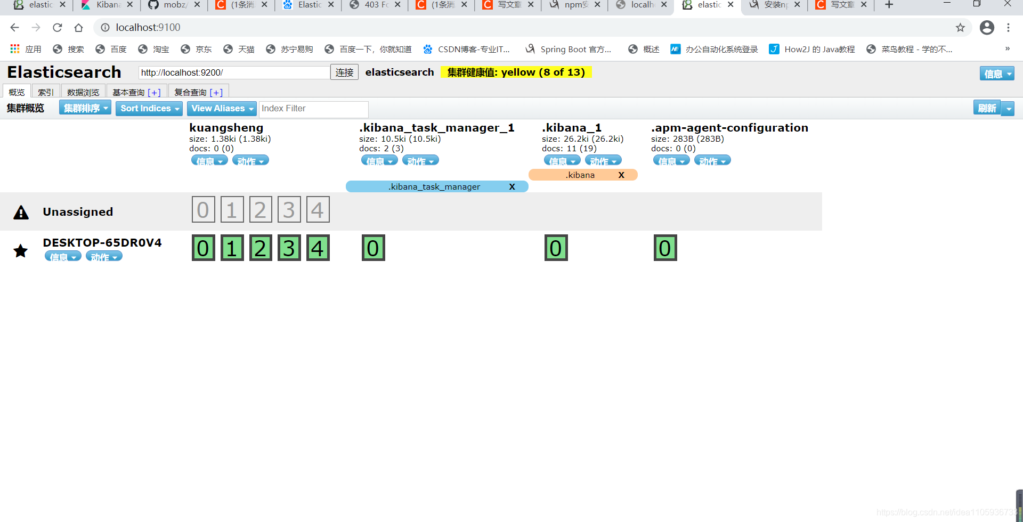Open 动作 dropdown for node DESKTOP-65DR0V4

click(104, 256)
